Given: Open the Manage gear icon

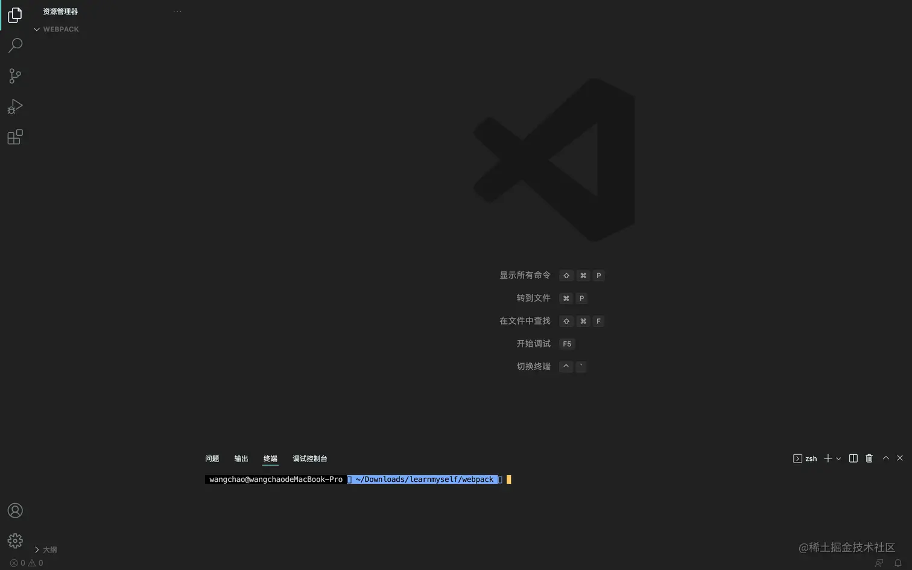Looking at the screenshot, I should 15,540.
